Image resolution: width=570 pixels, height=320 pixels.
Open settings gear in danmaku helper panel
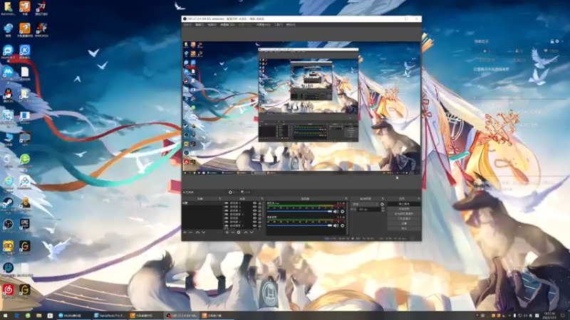pos(557,41)
